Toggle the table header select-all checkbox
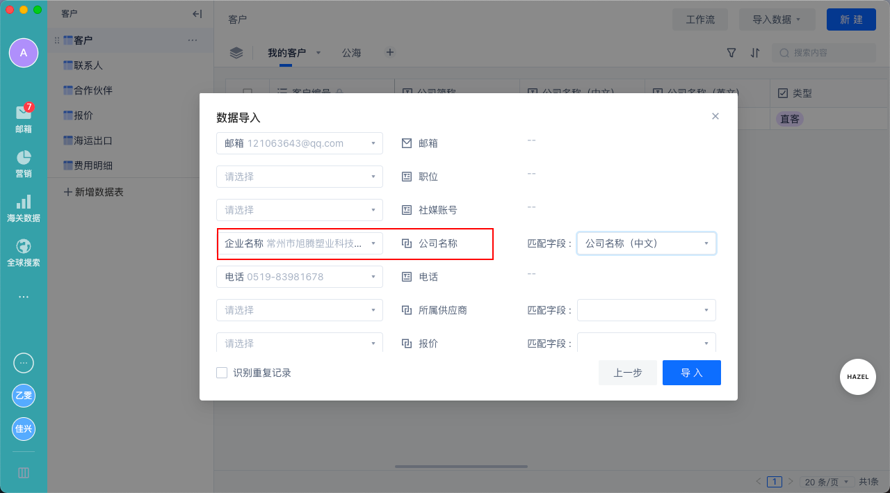Viewport: 890px width, 493px height. pyautogui.click(x=248, y=92)
